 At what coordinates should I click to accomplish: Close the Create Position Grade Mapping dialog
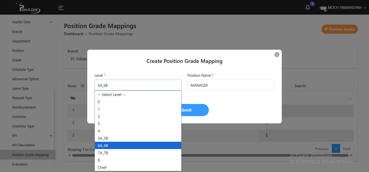coord(277,54)
